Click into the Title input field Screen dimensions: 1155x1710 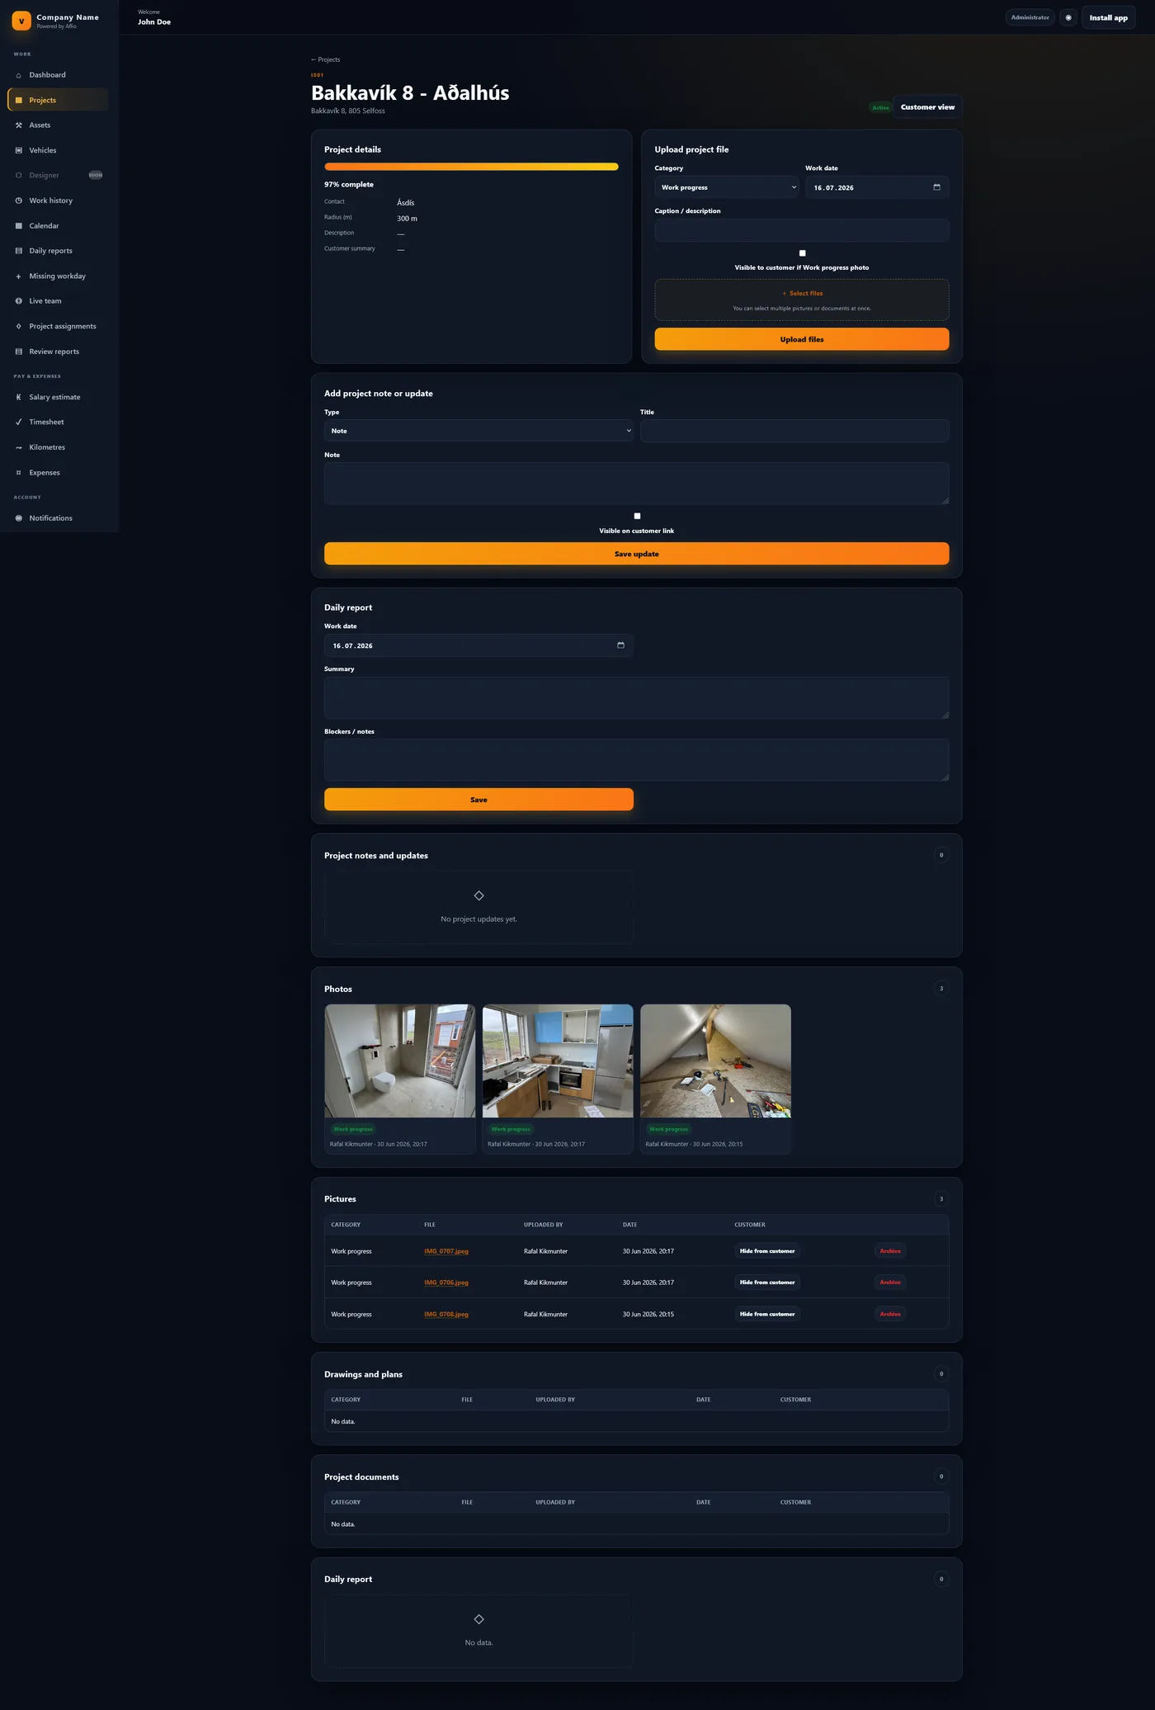point(794,431)
